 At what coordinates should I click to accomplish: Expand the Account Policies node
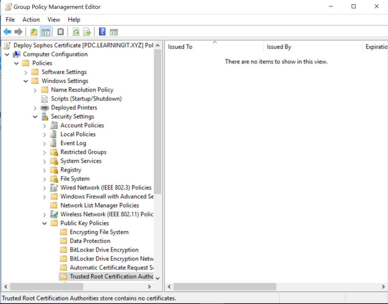(x=45, y=126)
